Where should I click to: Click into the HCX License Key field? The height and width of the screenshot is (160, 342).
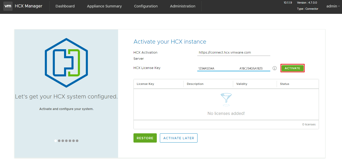234,68
